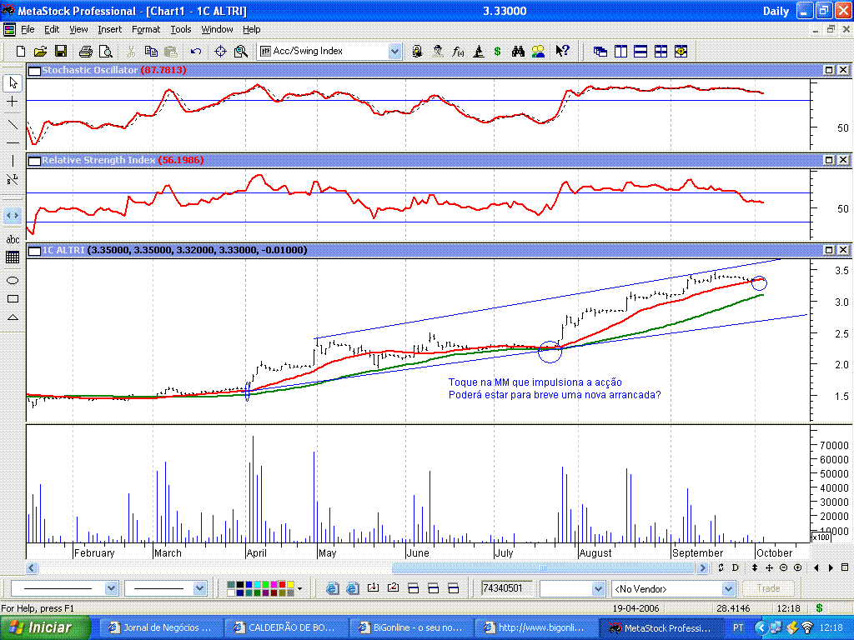Open the second line weight dropdown
Viewport: 854px width, 640px height.
coord(199,588)
